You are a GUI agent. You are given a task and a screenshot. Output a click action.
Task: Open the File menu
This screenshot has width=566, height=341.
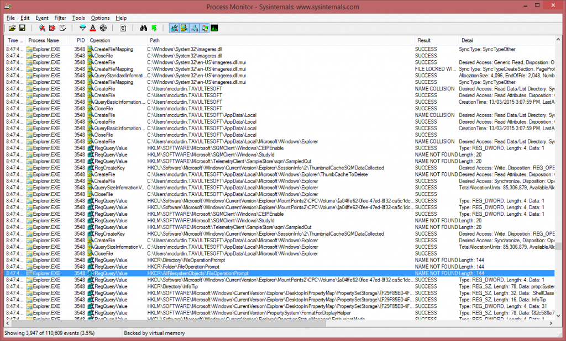click(11, 18)
